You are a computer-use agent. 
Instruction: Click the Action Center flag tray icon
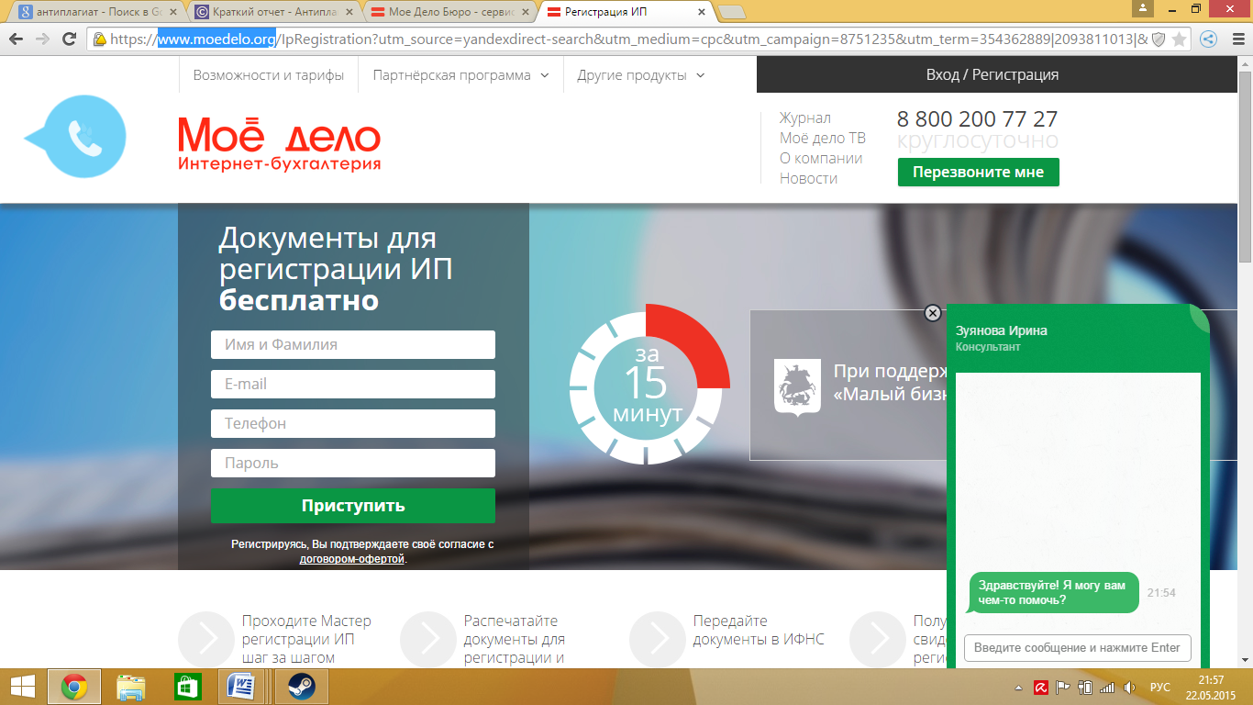coord(1063,687)
